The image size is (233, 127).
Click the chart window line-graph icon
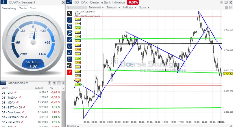click(x=69, y=2)
